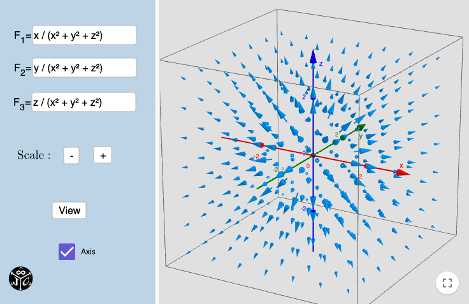Increase the scale with the plus button
Screen dimensions: 469x304
(x=103, y=155)
